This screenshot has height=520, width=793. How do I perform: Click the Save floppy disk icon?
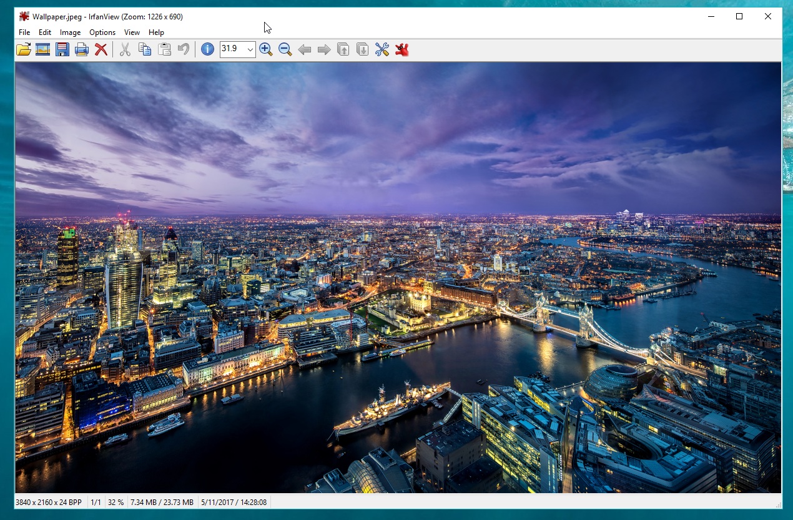(62, 49)
